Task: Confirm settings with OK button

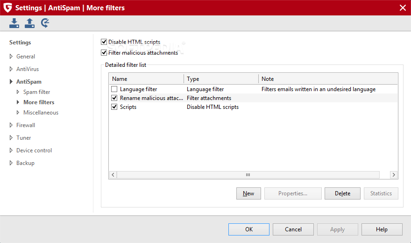Action: pyautogui.click(x=249, y=229)
